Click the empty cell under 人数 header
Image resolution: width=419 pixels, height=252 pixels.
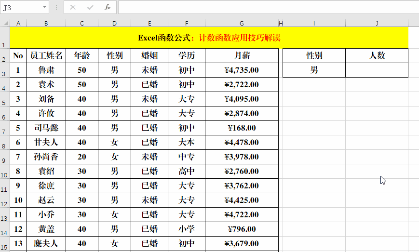[377, 70]
